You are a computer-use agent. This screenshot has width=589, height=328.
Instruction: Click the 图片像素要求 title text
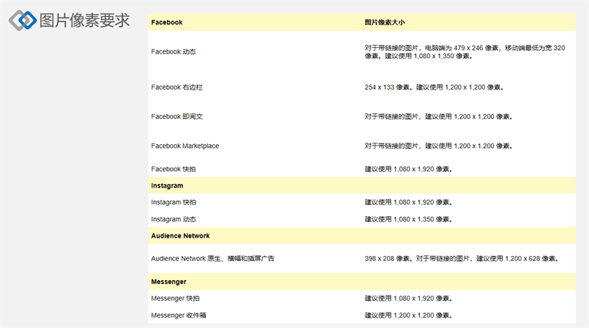85,21
